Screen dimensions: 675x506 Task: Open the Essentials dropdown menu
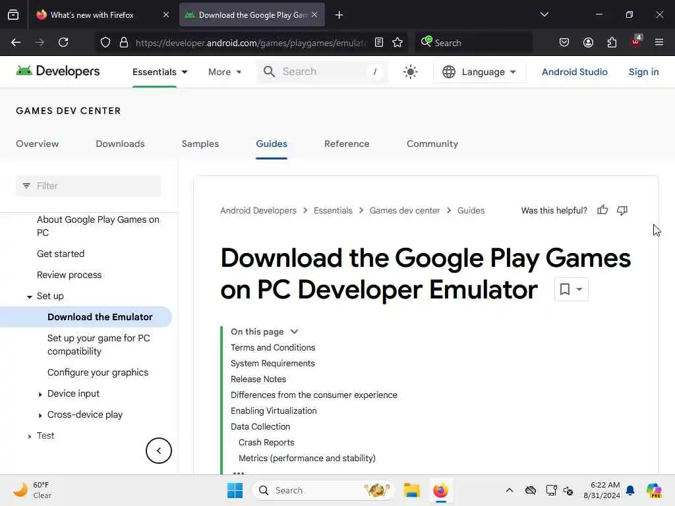pyautogui.click(x=160, y=72)
